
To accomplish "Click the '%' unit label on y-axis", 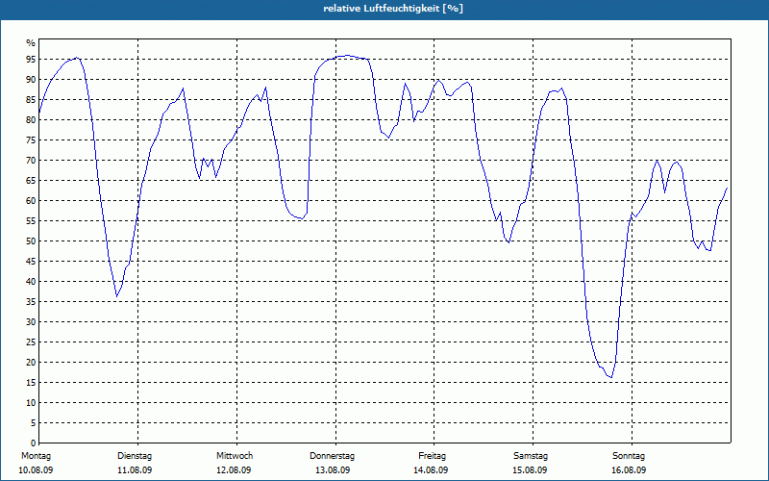I will (x=31, y=43).
